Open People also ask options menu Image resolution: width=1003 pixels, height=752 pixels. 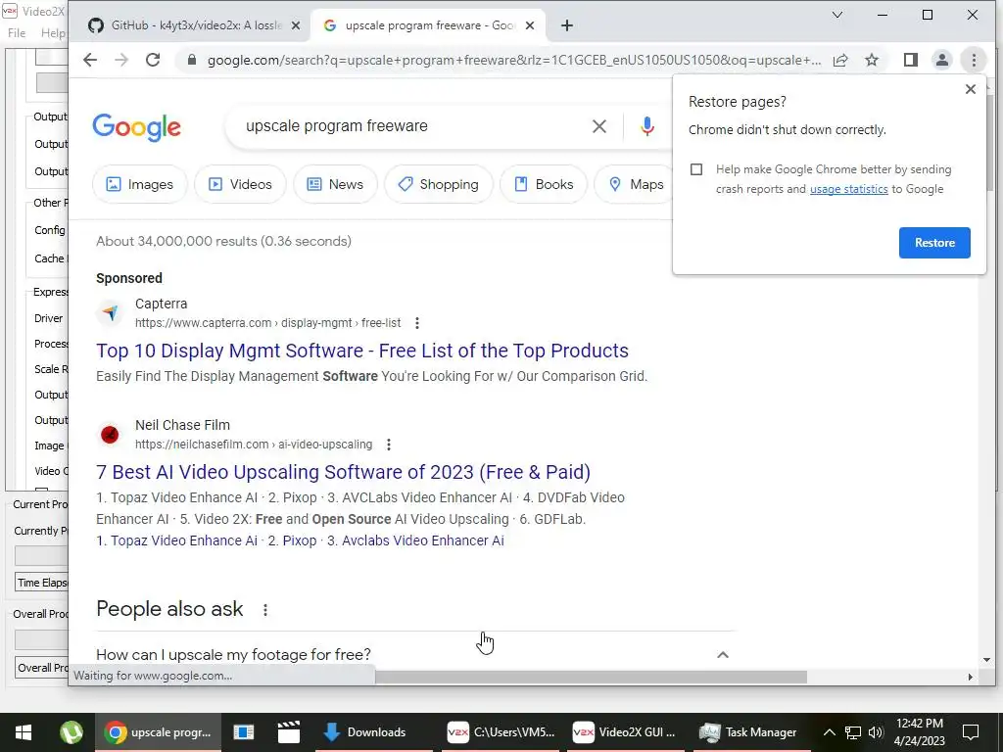[x=265, y=610]
